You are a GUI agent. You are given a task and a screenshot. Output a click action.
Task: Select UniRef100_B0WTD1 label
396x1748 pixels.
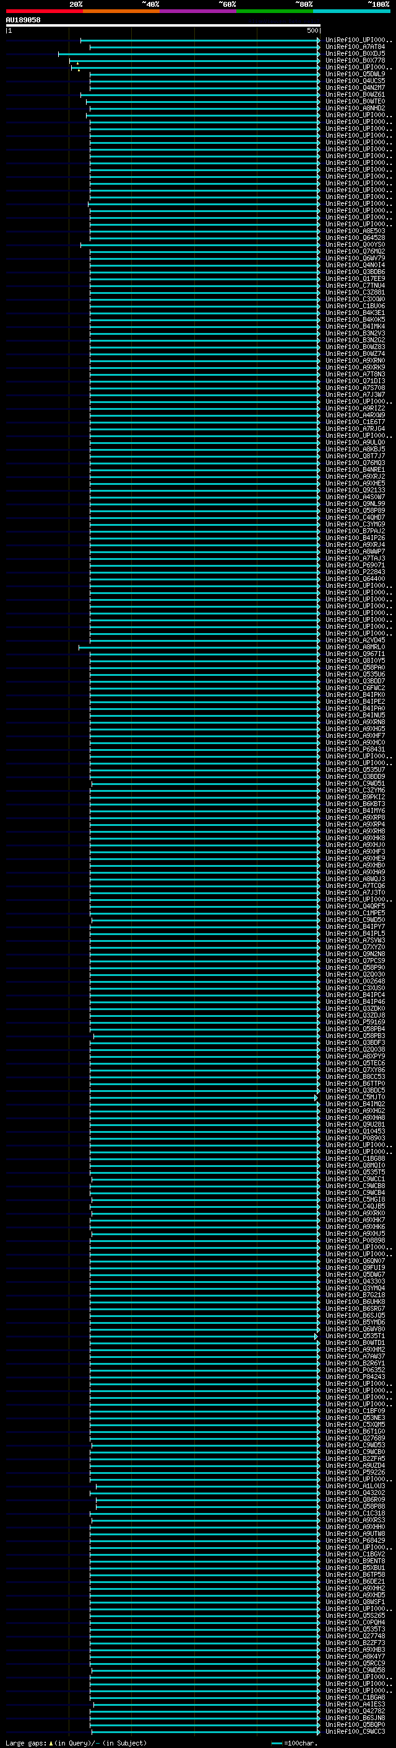[x=355, y=1342]
